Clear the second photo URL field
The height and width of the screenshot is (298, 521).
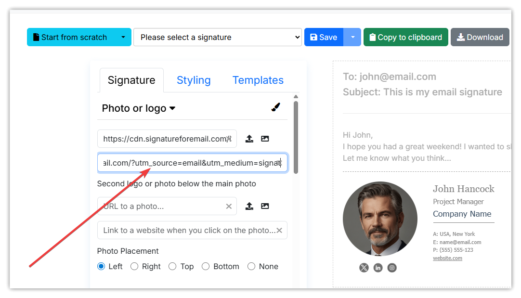tap(229, 206)
